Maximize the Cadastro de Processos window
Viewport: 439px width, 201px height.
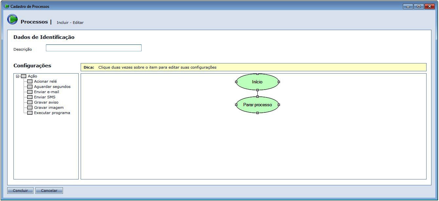point(419,6)
